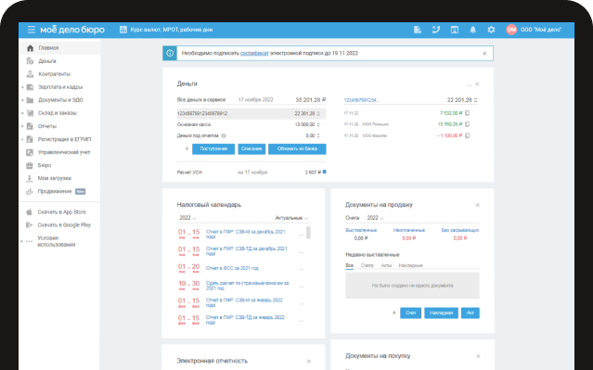Open the Актуальные filter dropdown
This screenshot has height=370, width=593.
(x=291, y=218)
